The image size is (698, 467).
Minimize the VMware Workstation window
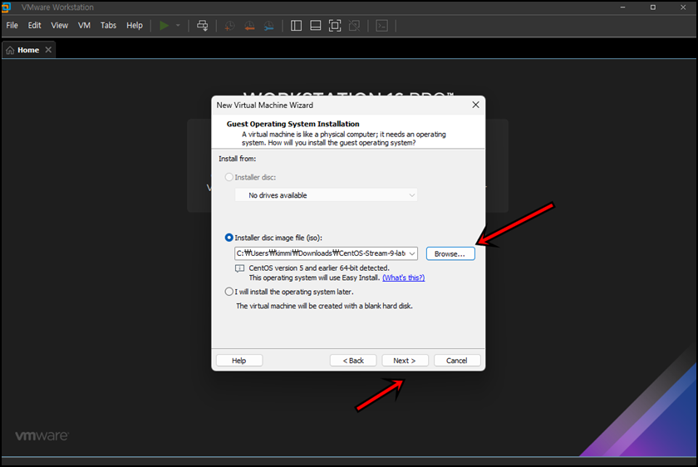coord(622,7)
